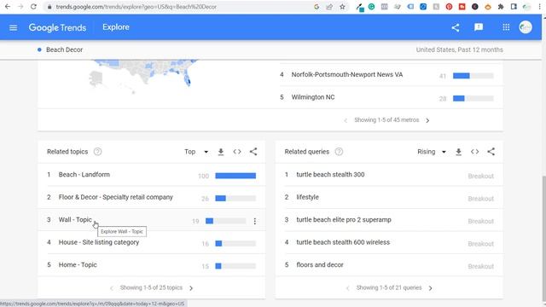This screenshot has width=546, height=307.
Task: Click the Grammarly extension icon
Action: click(x=372, y=7)
